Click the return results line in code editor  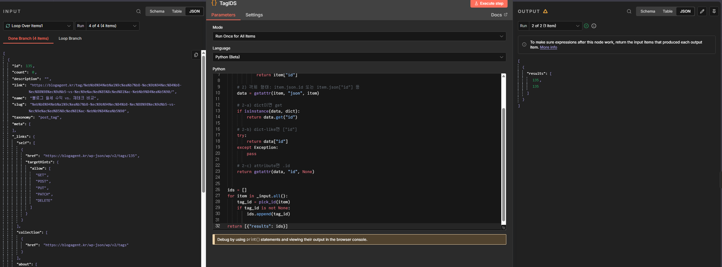coord(257,226)
